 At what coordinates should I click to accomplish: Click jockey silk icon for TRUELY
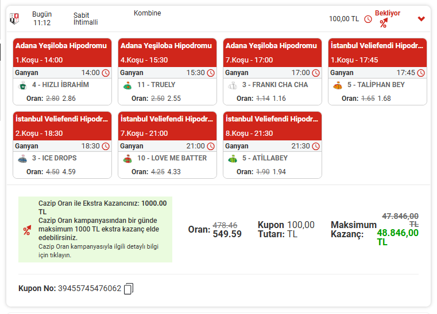(127, 85)
